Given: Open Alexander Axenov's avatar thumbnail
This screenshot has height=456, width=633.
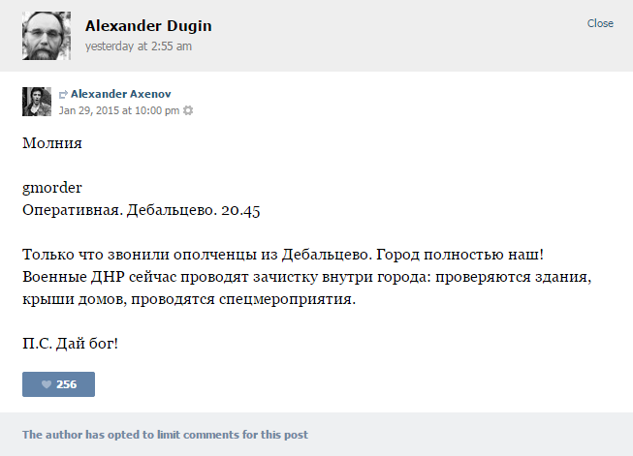Looking at the screenshot, I should coord(37,102).
